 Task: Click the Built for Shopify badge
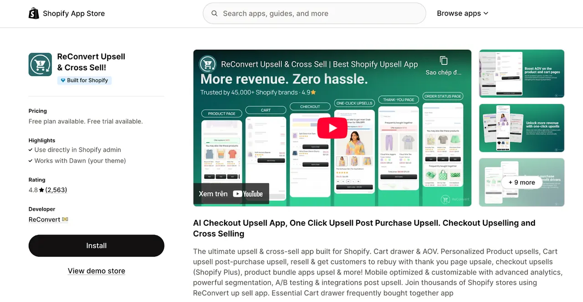coord(84,80)
